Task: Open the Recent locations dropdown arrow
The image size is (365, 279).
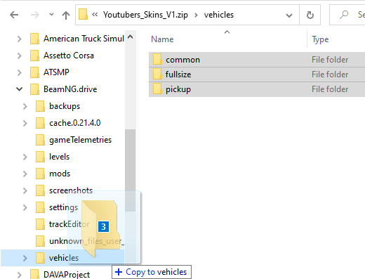Action: click(51, 15)
